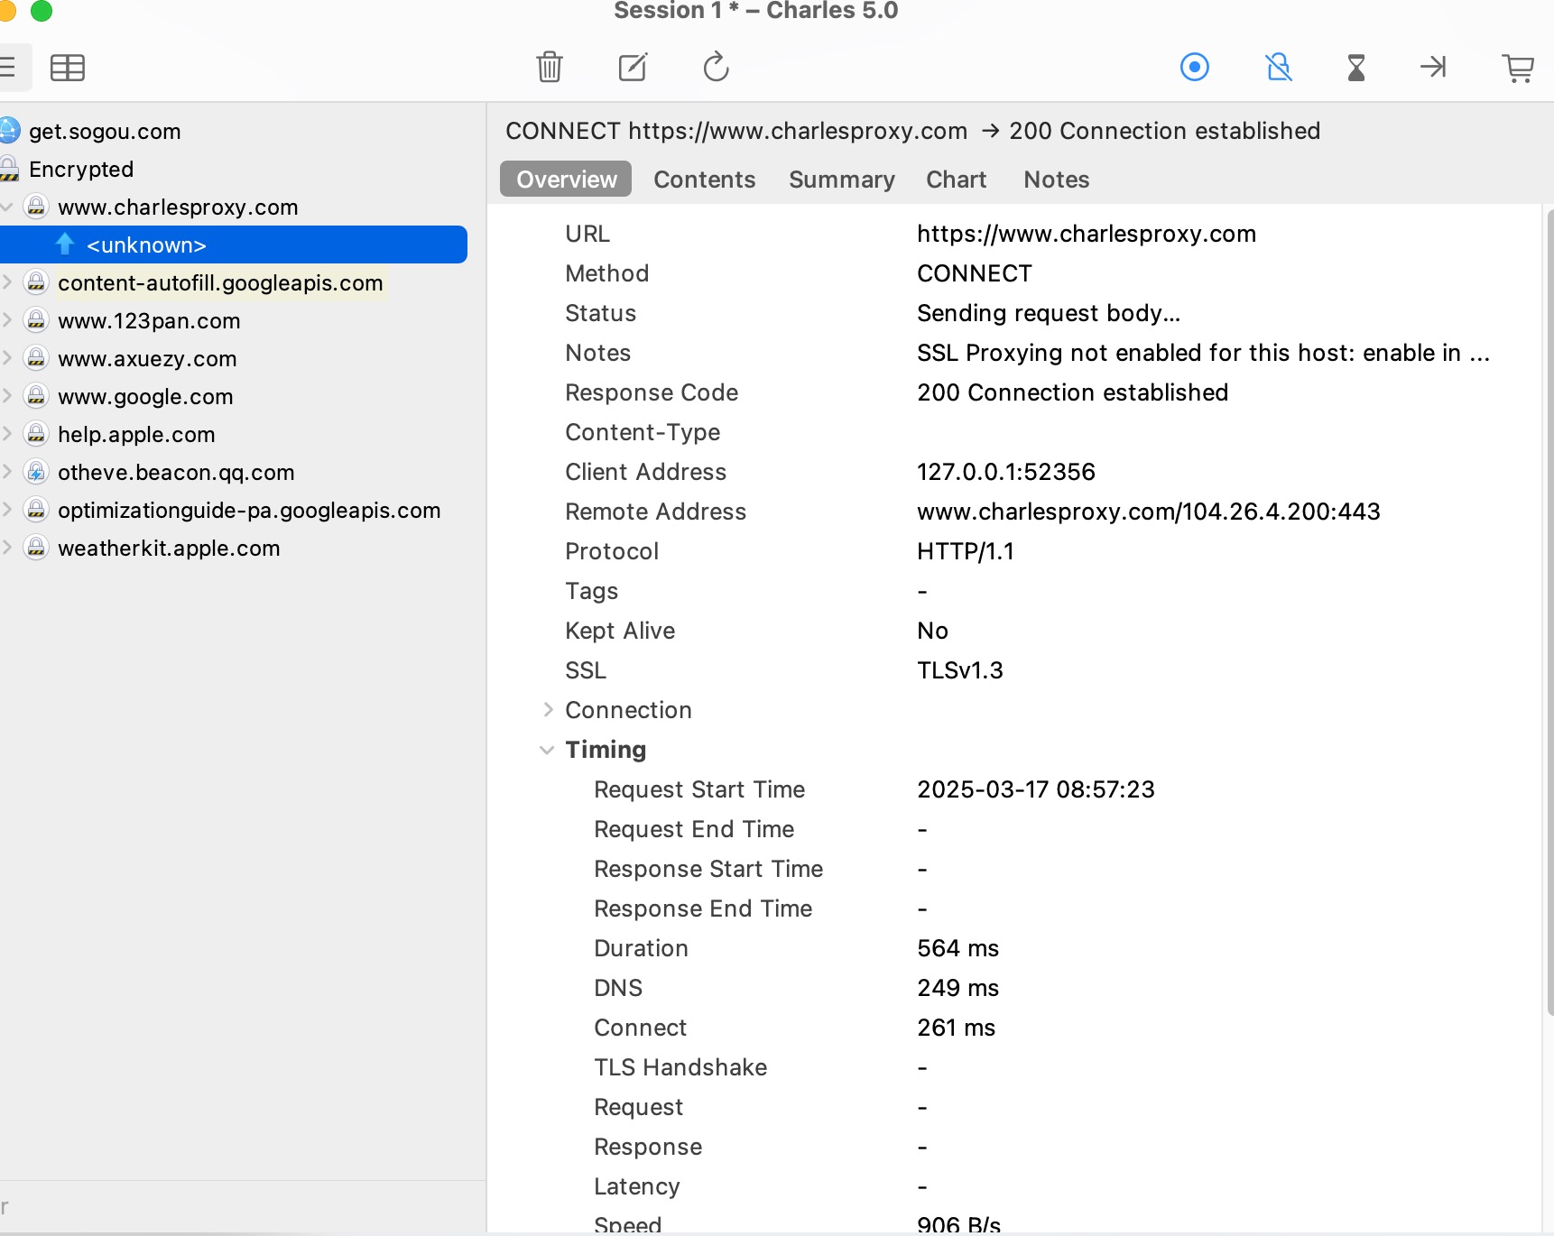1554x1236 pixels.
Task: Click the SSL value TLSv1.3
Action: 960,670
